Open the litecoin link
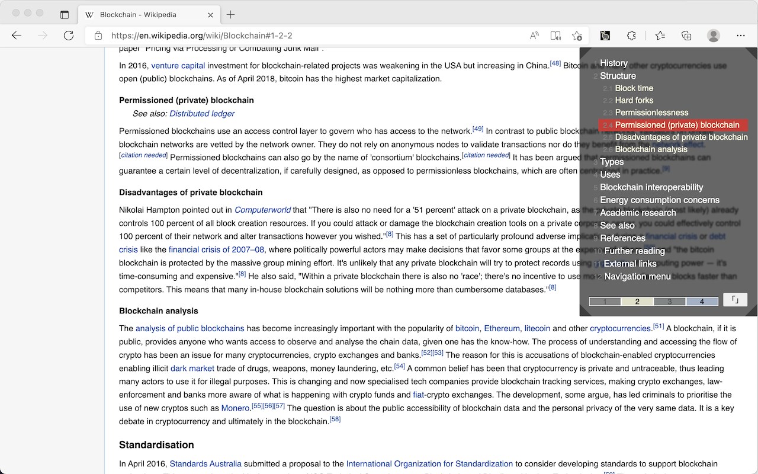 537,328
